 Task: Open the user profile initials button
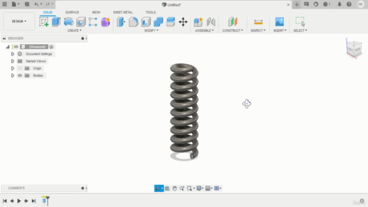(360, 4)
